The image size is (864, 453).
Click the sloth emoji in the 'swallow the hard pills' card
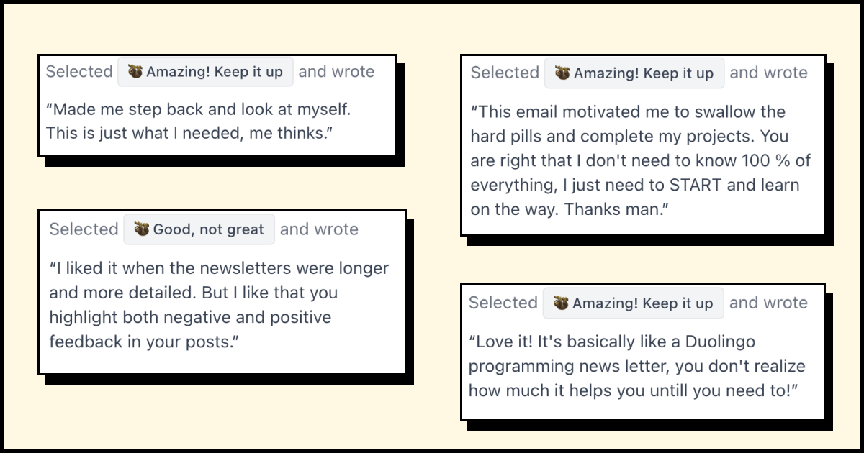click(x=562, y=73)
